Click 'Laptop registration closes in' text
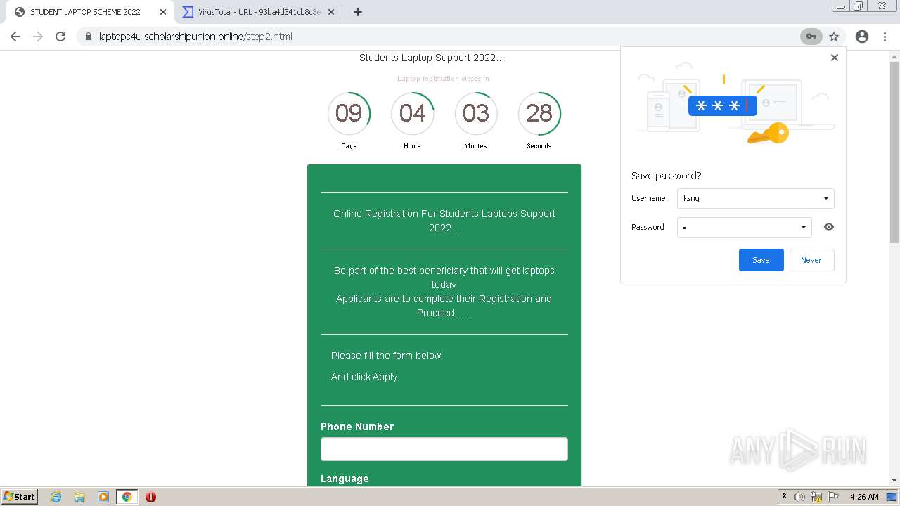Screen dimensions: 900x506 coord(444,79)
